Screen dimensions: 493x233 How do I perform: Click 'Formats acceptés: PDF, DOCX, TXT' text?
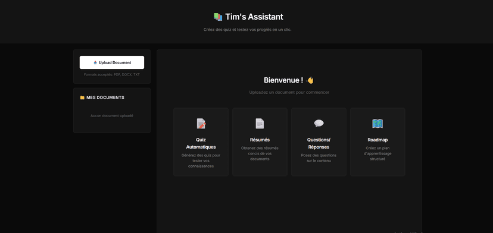point(111,75)
